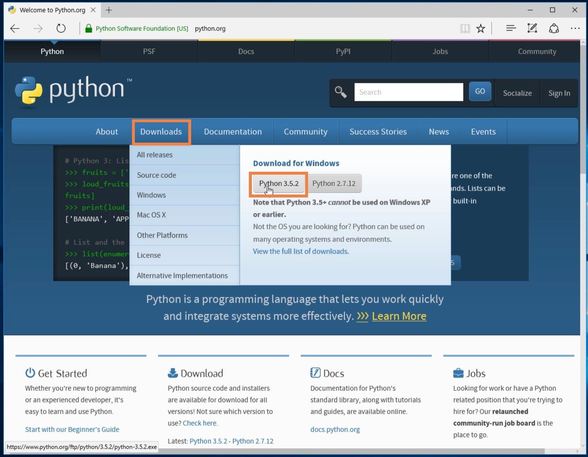Choose Windows in Downloads dropdown
Screen dimensions: 588x457
point(184,195)
